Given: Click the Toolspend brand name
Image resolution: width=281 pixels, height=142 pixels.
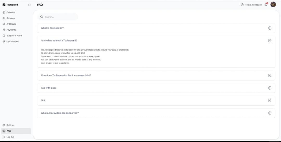Looking at the screenshot, I should (x=12, y=5).
